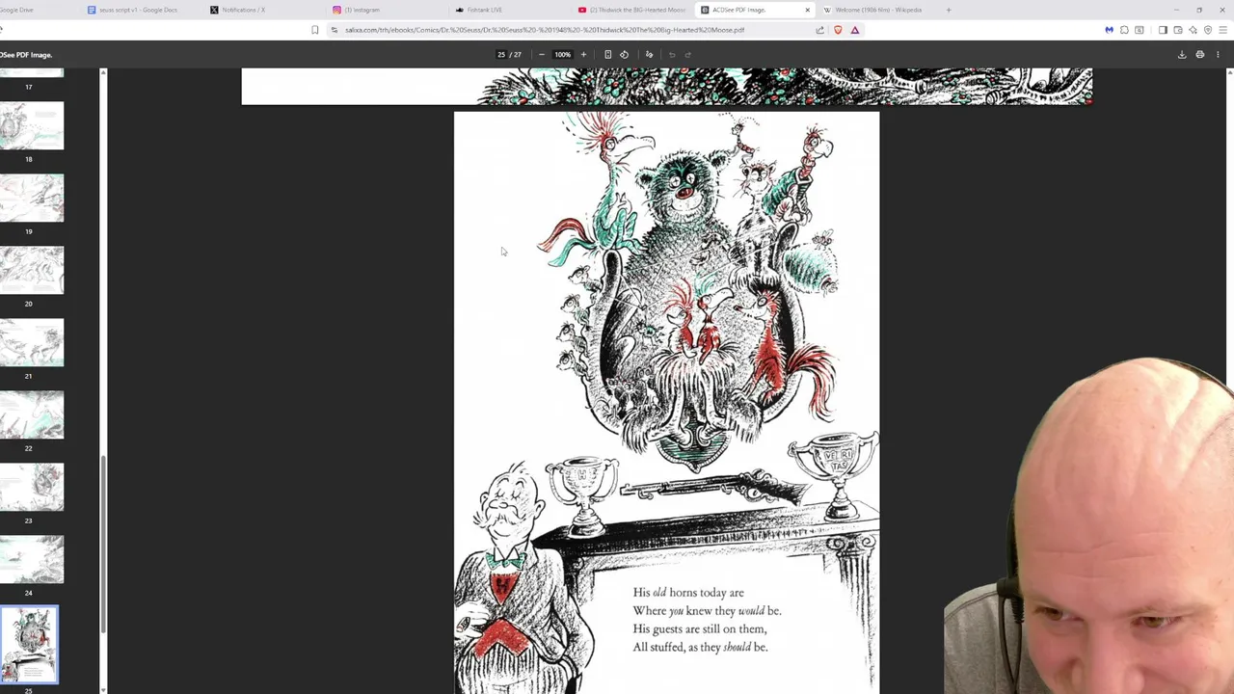The height and width of the screenshot is (694, 1234).
Task: Download the PDF file
Action: pyautogui.click(x=1182, y=55)
